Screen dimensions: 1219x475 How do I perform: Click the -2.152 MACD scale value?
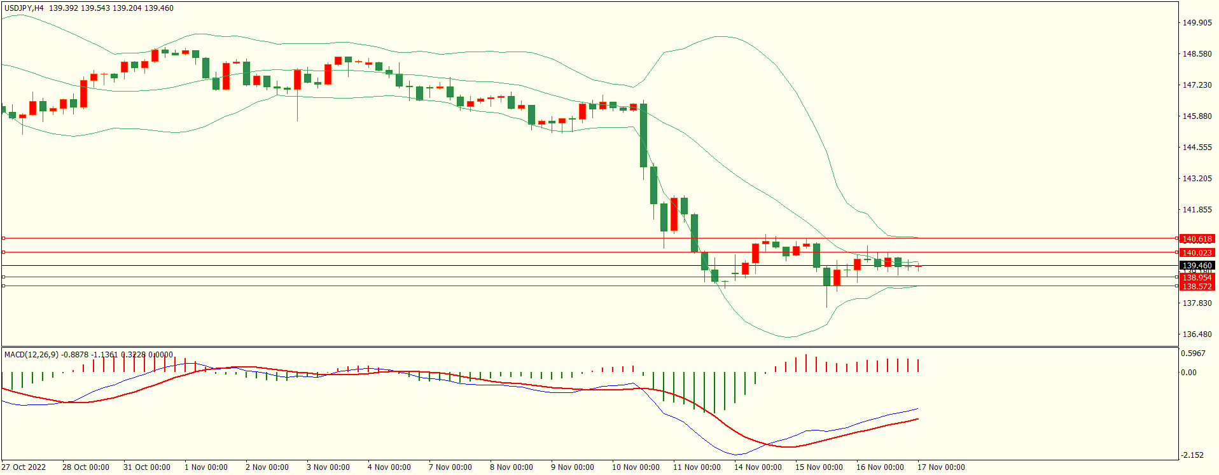1192,455
